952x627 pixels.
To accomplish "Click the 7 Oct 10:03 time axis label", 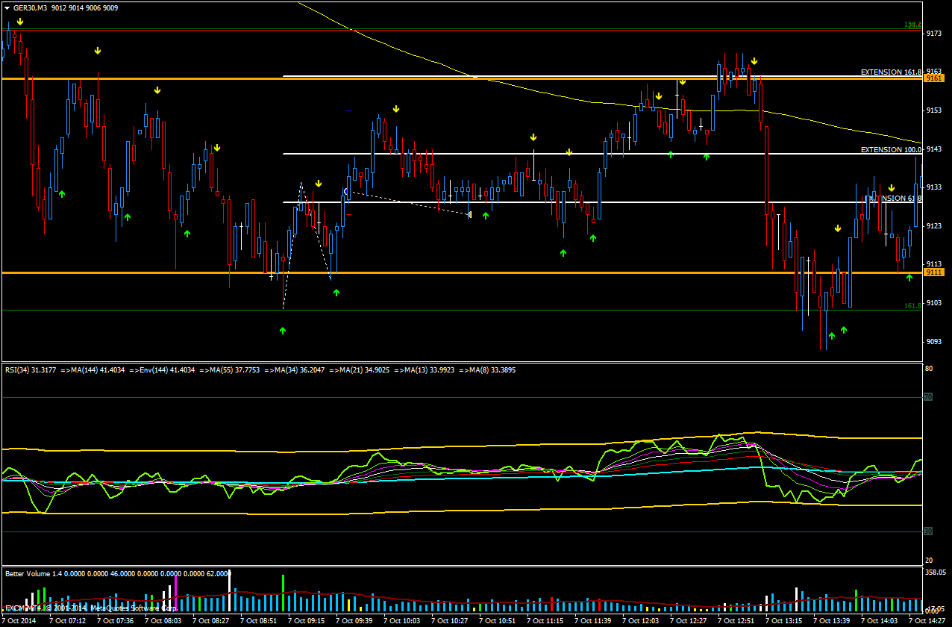I will point(405,620).
